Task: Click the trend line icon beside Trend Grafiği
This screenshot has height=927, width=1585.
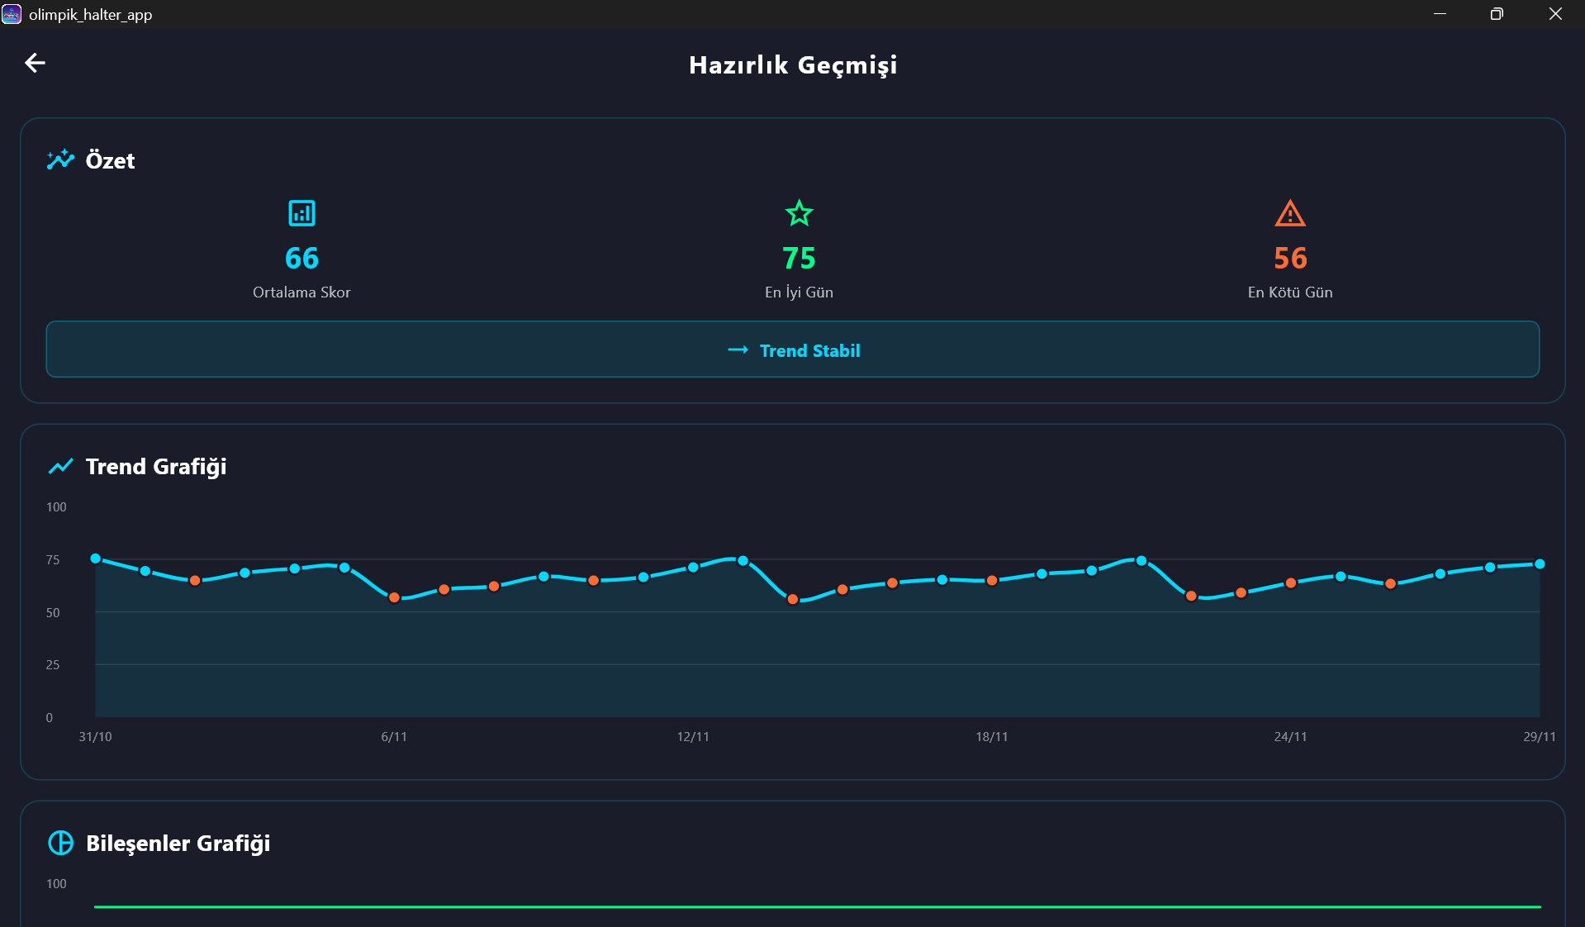Action: [x=60, y=467]
